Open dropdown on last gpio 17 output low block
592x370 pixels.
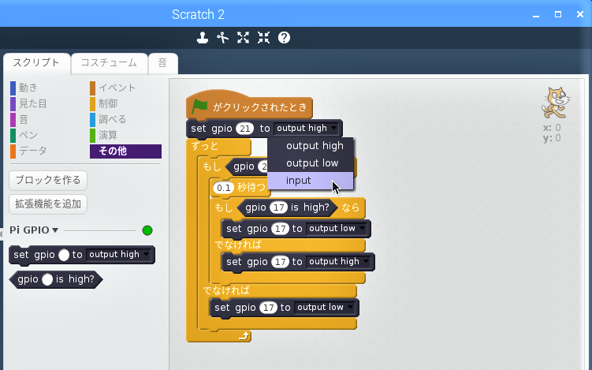(325, 307)
